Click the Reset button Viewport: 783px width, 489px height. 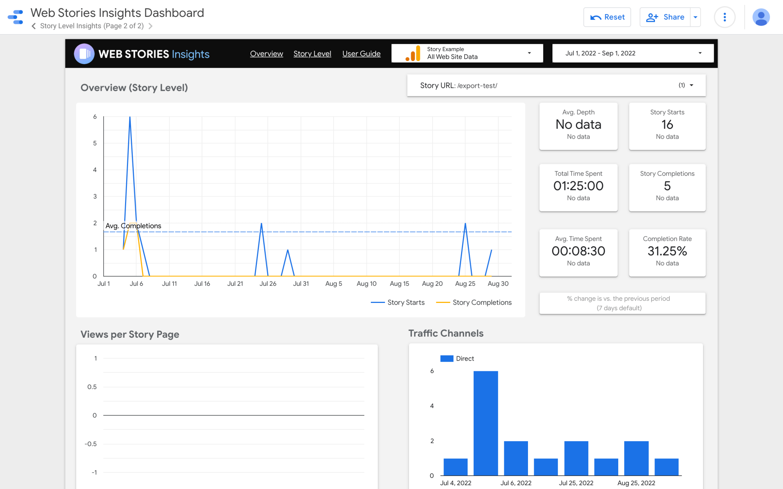pyautogui.click(x=607, y=17)
